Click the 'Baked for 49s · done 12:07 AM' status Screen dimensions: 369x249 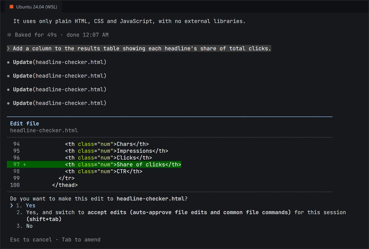pyautogui.click(x=61, y=35)
